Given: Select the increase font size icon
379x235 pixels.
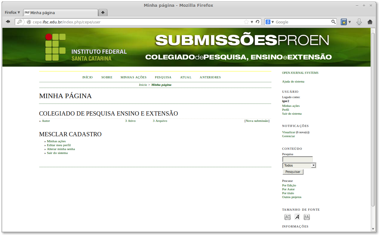Looking at the screenshot, I should [x=307, y=217].
